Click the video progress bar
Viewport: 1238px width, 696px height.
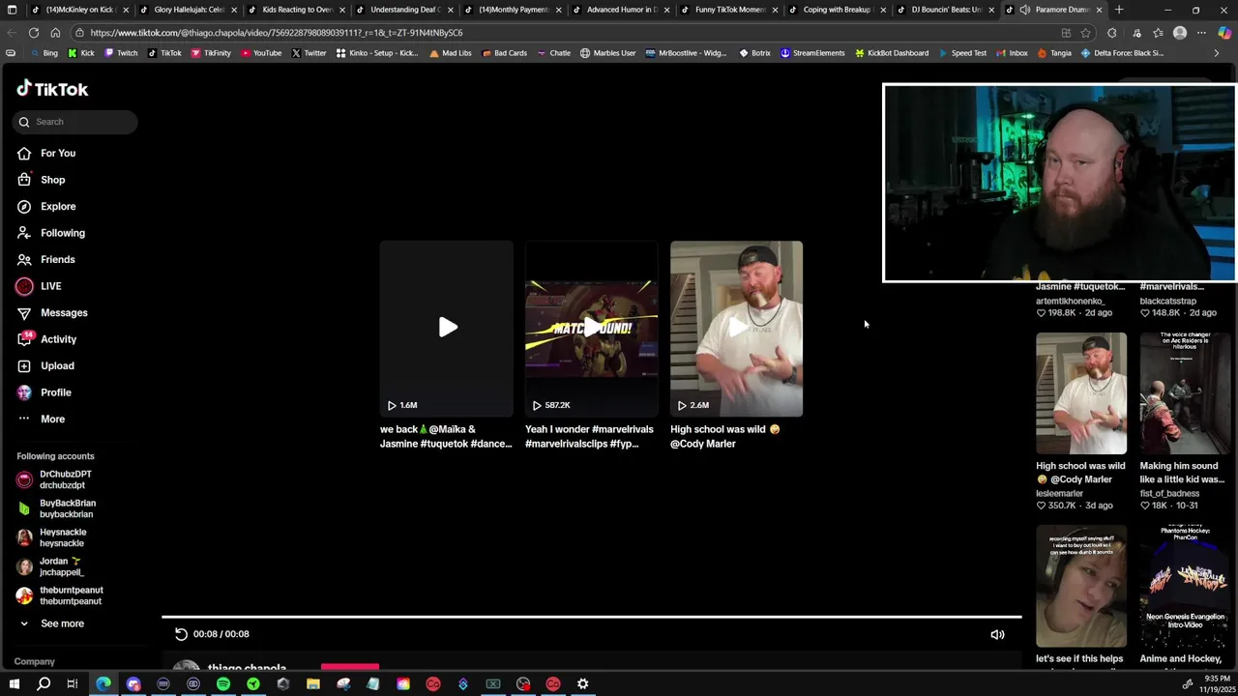tap(591, 617)
